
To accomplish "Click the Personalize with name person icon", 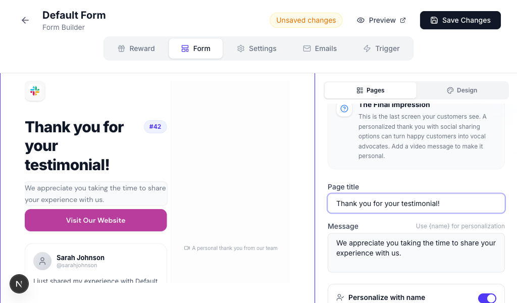I will 340,297.
